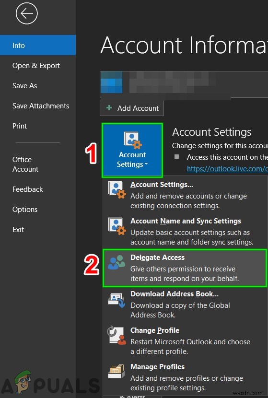Click the Account Name and Sync Settings icon
Screen dimensions: 268x398
117,226
